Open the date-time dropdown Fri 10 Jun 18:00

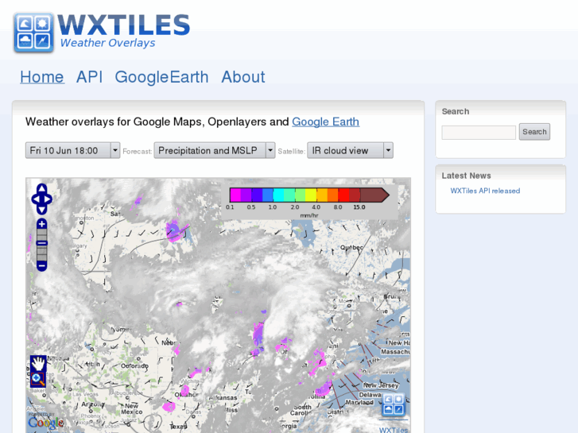point(72,150)
